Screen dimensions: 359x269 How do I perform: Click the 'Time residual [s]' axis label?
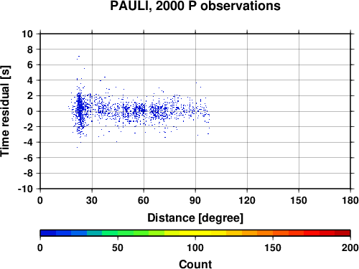(5, 111)
